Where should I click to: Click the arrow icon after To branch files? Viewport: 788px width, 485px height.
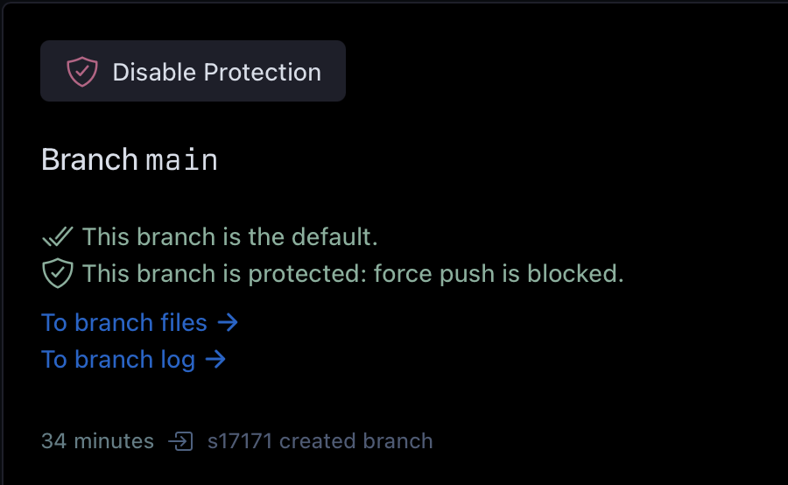[228, 322]
